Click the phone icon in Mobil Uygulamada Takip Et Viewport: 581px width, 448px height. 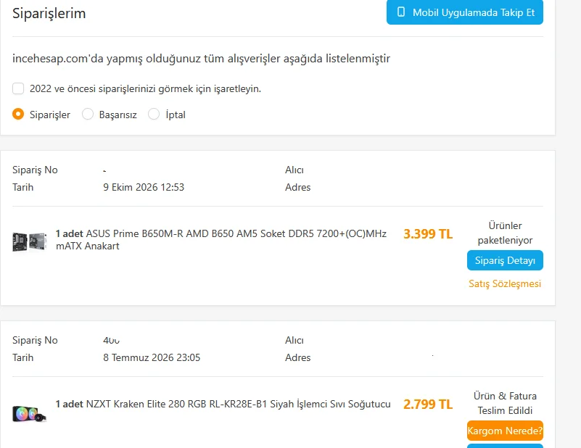pyautogui.click(x=401, y=12)
